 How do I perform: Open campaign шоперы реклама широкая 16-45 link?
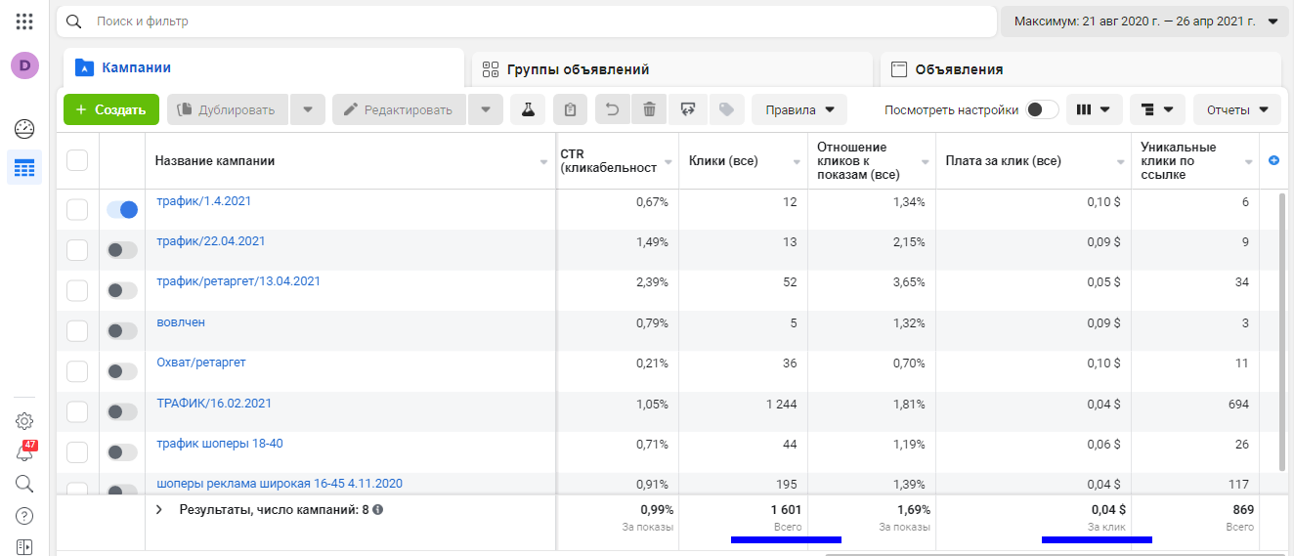pyautogui.click(x=280, y=484)
